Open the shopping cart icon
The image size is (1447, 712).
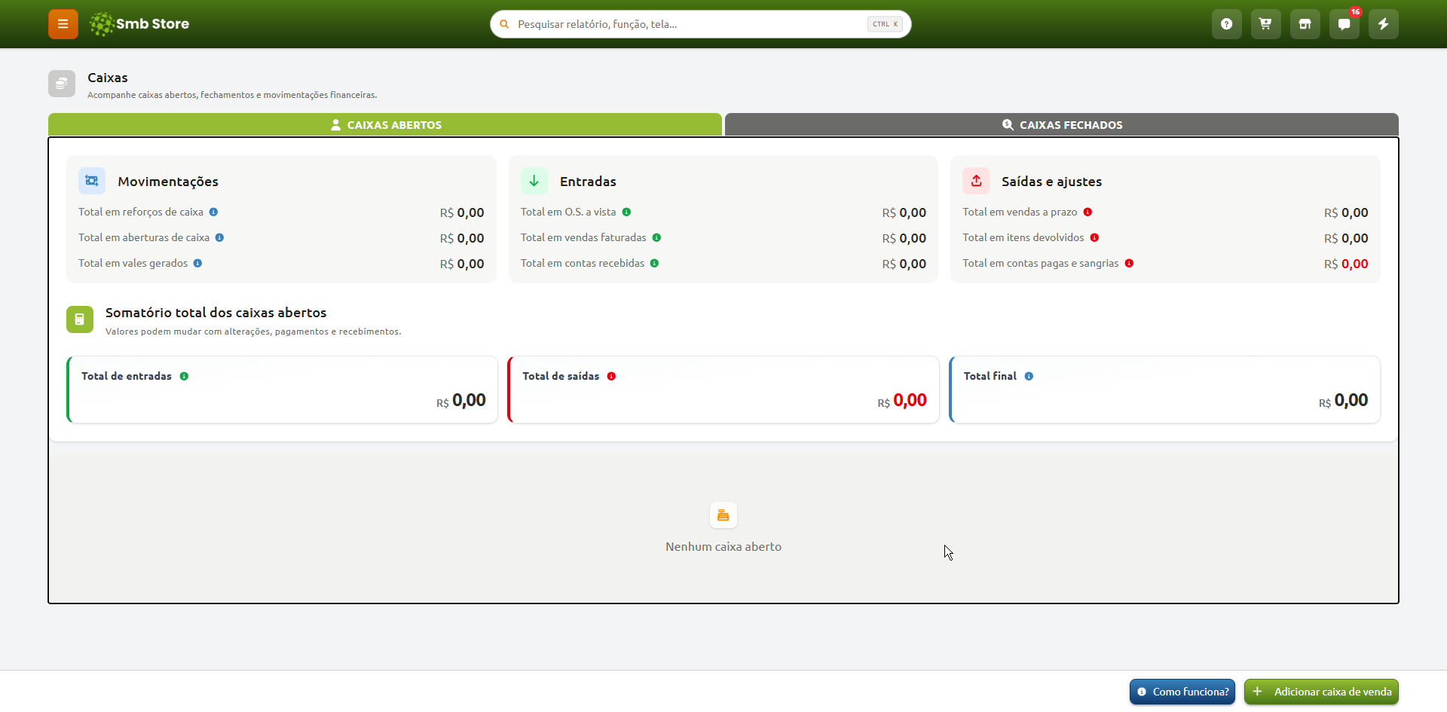tap(1266, 24)
